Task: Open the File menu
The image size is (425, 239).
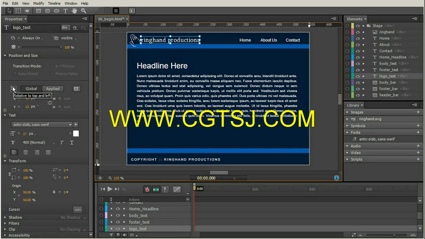Action: coord(5,3)
